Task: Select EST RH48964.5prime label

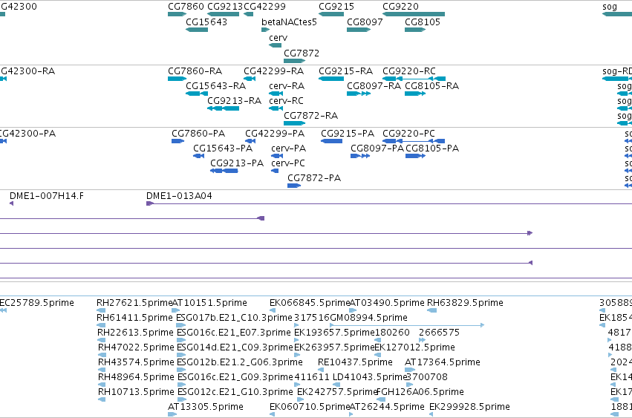Action: pos(136,378)
